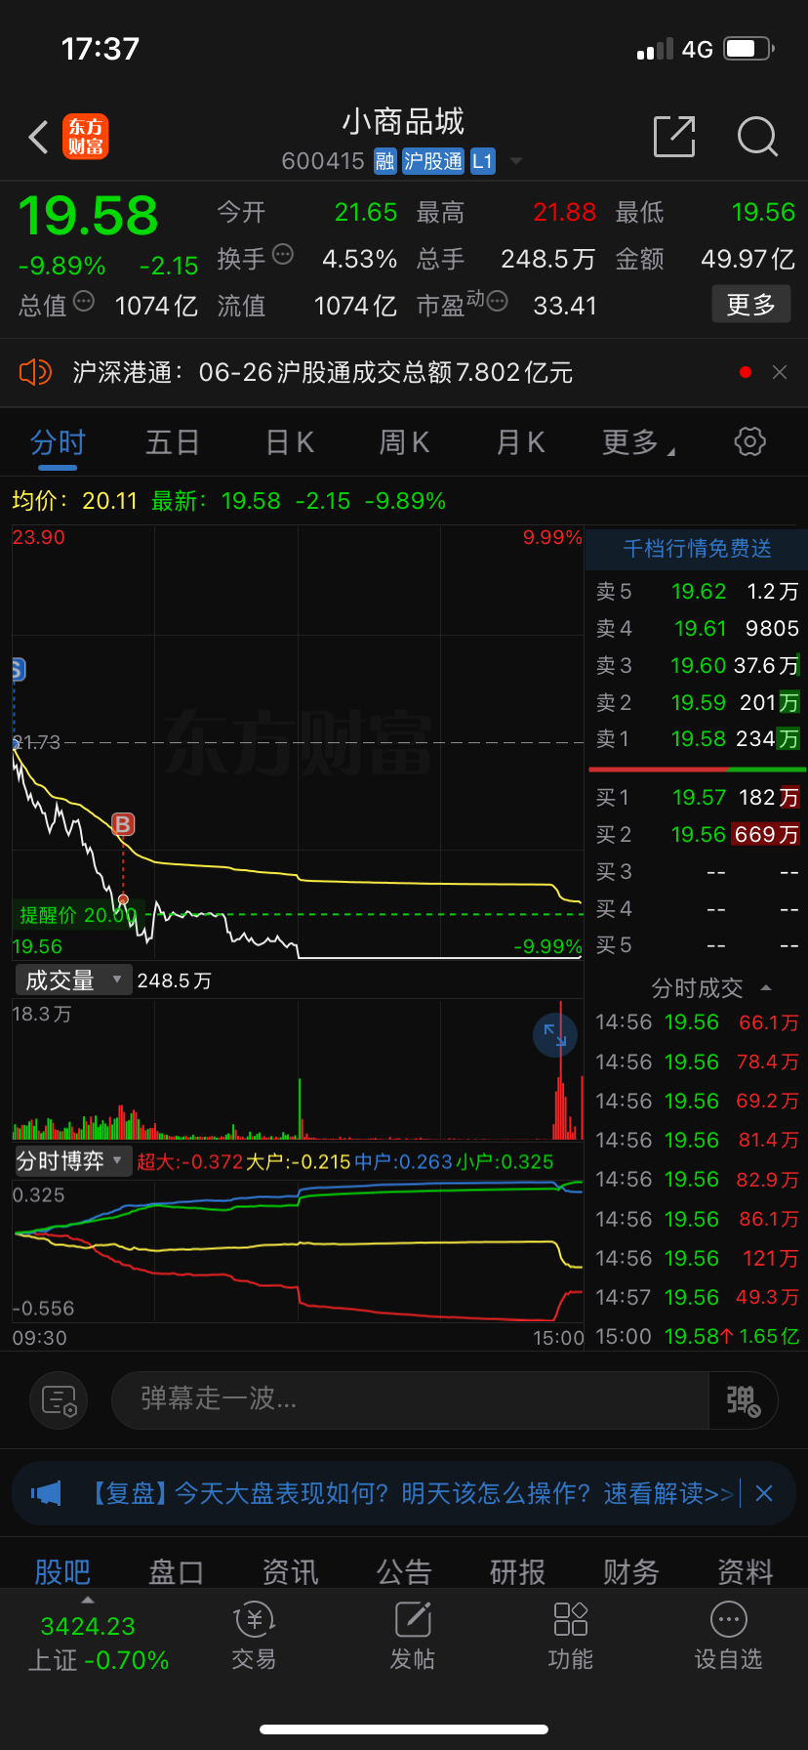The width and height of the screenshot is (808, 1750).
Task: Select the 卖5 19.62 order row
Action: [x=697, y=592]
